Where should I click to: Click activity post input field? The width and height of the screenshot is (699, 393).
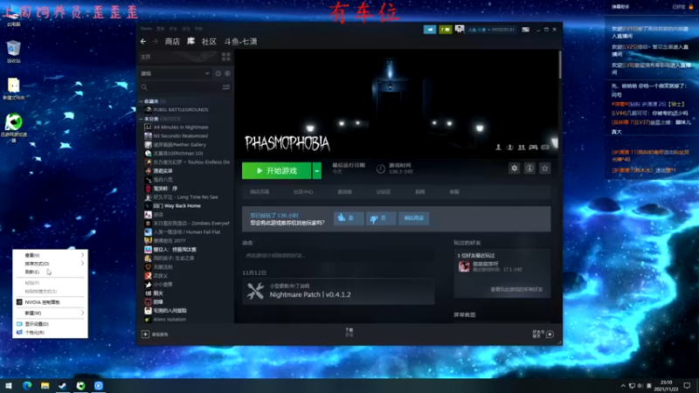[x=338, y=255]
